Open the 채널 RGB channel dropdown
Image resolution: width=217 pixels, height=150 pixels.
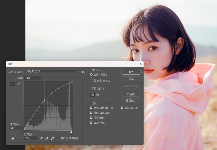click(33, 78)
